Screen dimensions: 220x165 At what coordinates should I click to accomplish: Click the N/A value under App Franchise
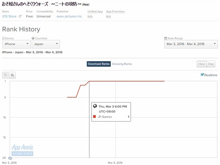[x=109, y=16]
